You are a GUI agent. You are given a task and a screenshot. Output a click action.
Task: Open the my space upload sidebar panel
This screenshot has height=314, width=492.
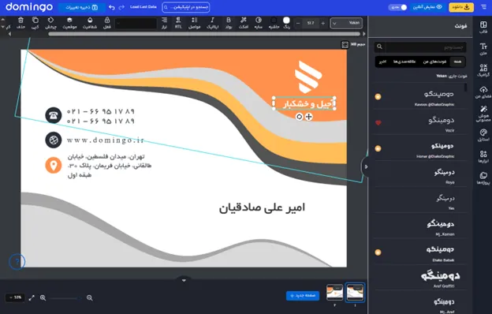[483, 92]
